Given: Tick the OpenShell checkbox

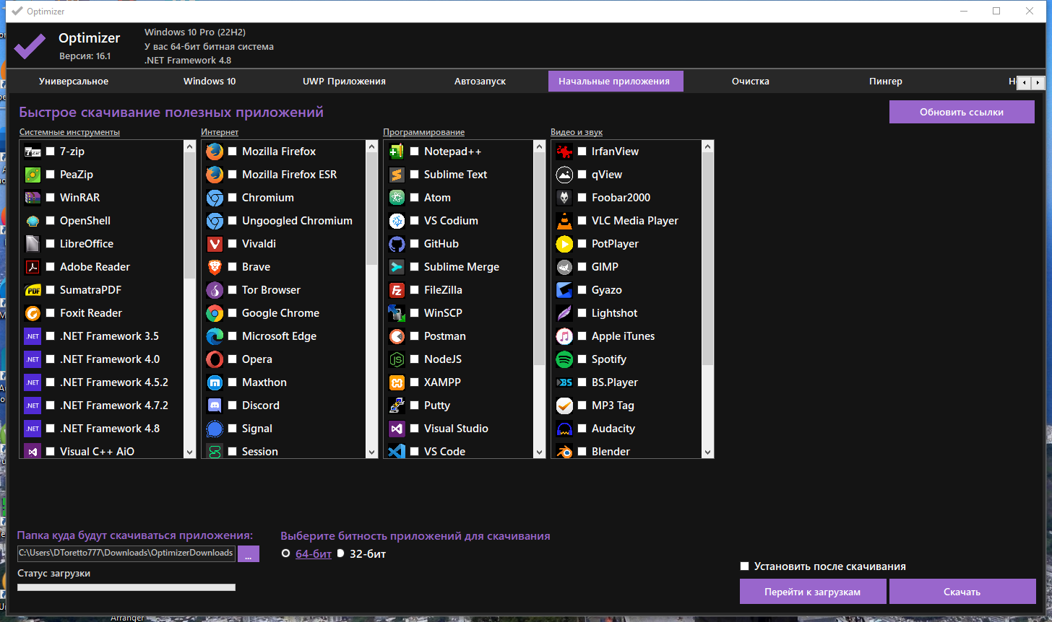Looking at the screenshot, I should pos(51,221).
